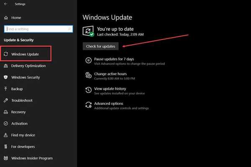Viewport: 251px width, 167px height.
Task: Click the Home house icon
Action: click(6, 18)
